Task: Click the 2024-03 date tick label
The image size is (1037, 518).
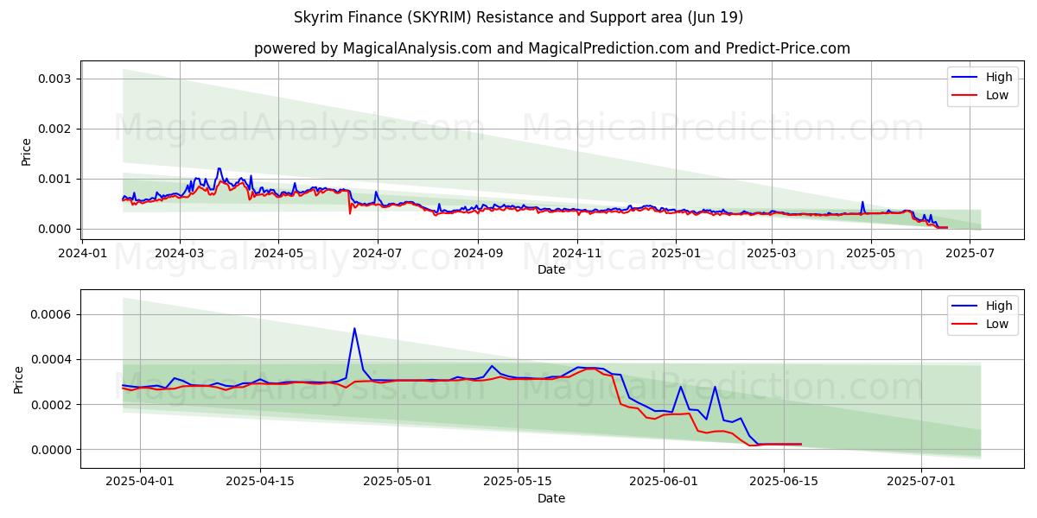Action: click(x=180, y=253)
